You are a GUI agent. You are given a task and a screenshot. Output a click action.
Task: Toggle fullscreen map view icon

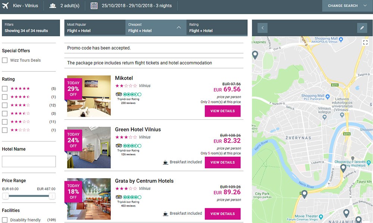click(365, 42)
